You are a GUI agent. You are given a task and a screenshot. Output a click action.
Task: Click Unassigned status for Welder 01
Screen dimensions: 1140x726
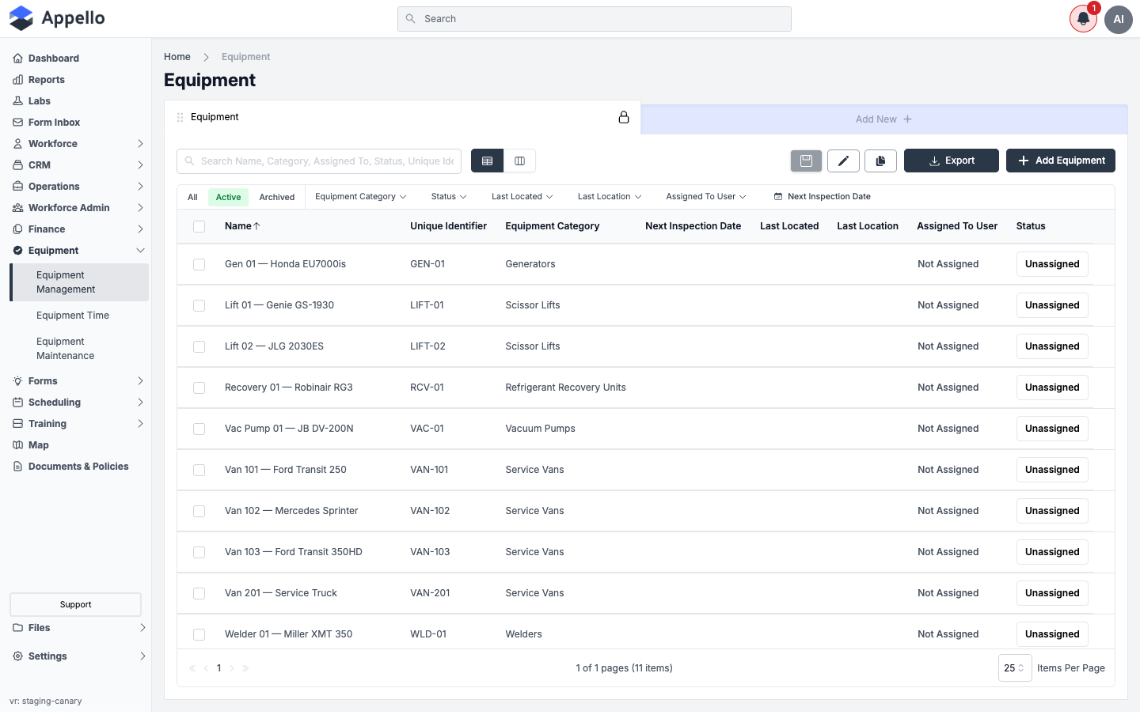pyautogui.click(x=1052, y=634)
